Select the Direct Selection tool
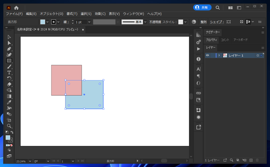 pyautogui.click(x=9, y=43)
